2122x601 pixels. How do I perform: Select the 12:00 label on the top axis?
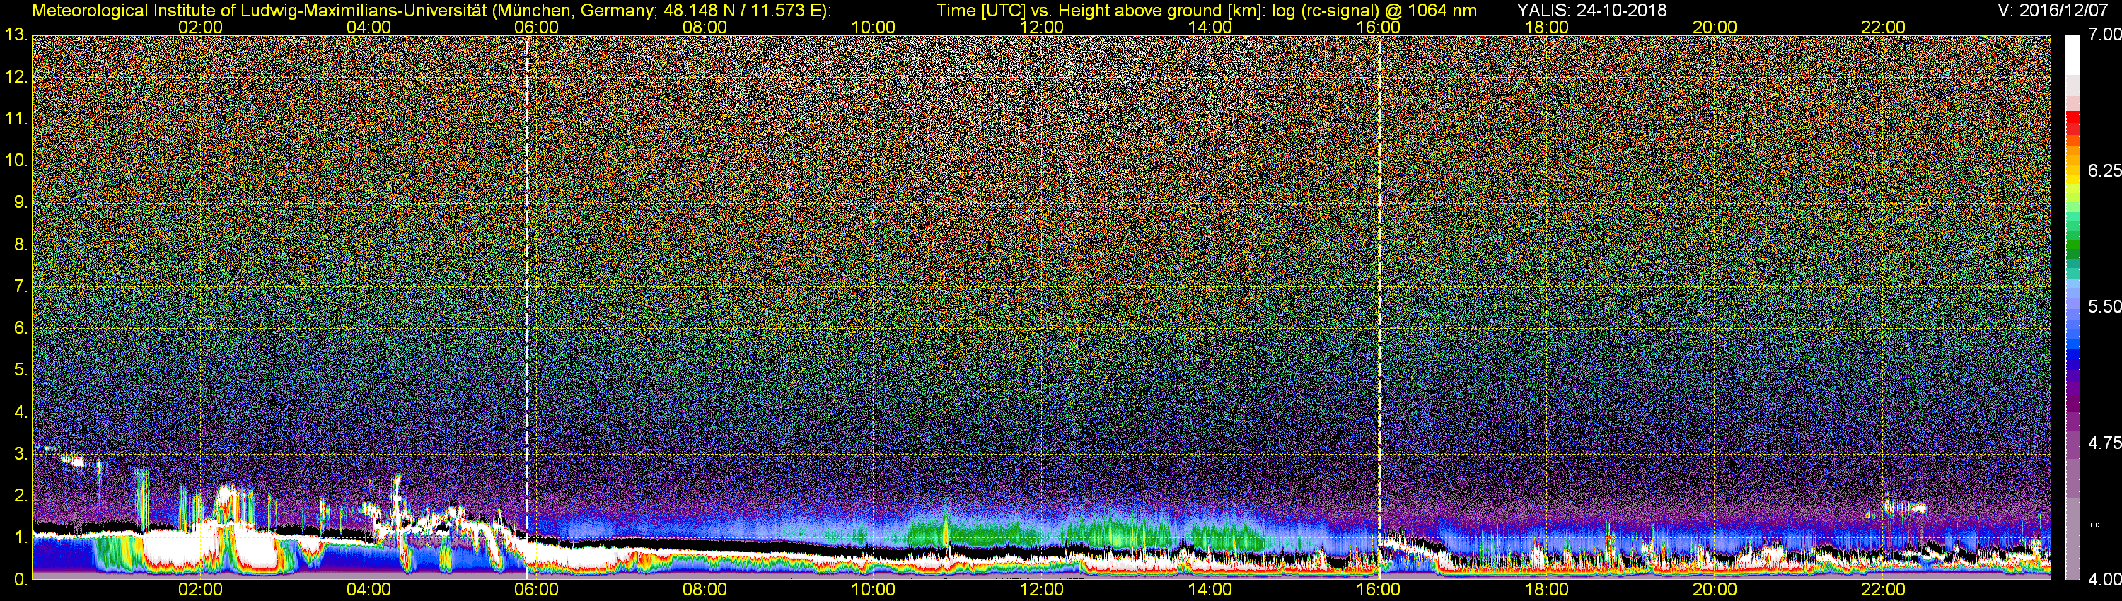coord(1042,27)
